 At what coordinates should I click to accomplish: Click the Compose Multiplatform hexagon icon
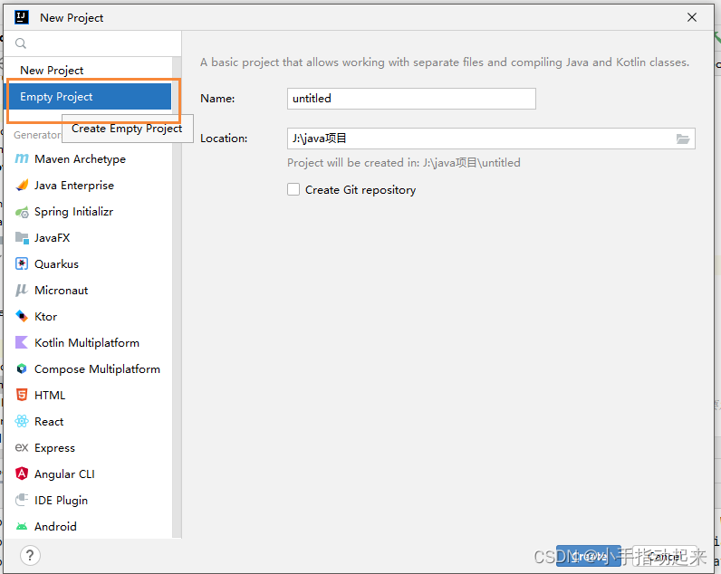[22, 369]
